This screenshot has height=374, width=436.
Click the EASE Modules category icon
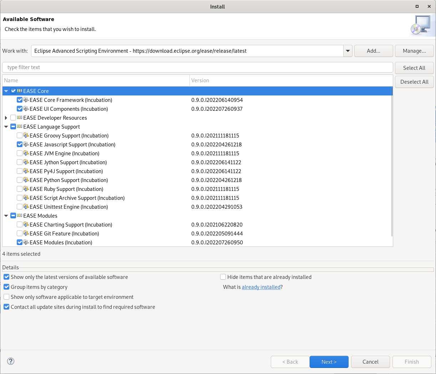[x=20, y=215]
